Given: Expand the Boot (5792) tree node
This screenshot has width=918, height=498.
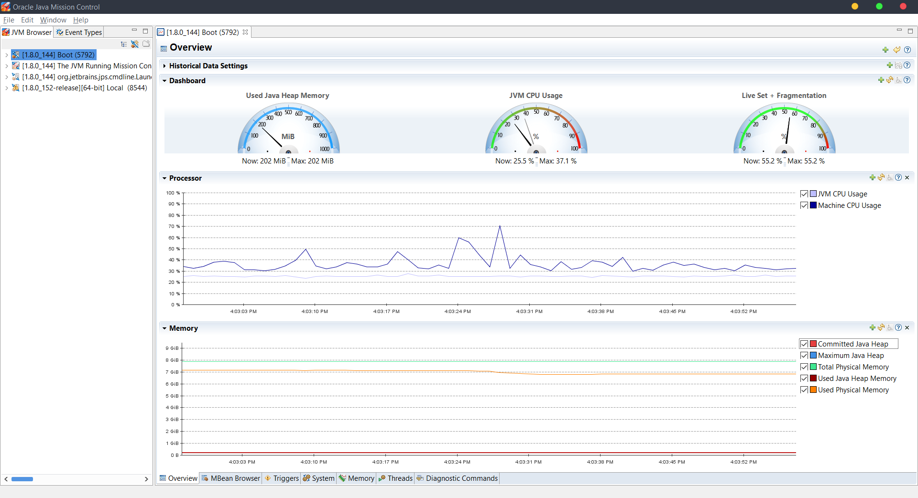Looking at the screenshot, I should coord(7,55).
